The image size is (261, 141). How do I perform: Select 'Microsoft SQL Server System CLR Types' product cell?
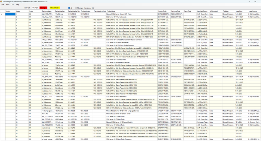(x=132, y=14)
